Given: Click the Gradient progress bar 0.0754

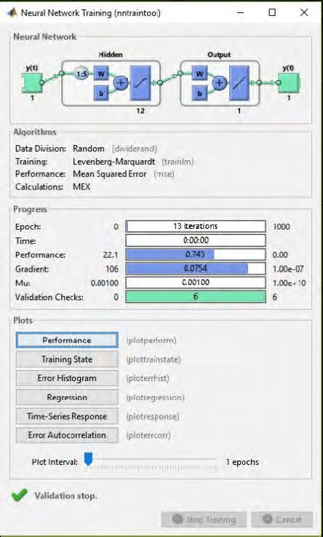Looking at the screenshot, I should pyautogui.click(x=196, y=268).
